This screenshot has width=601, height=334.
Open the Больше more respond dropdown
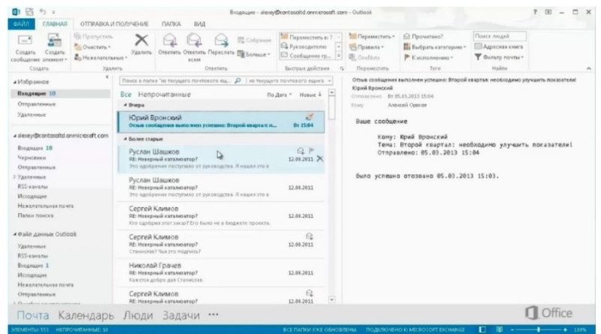pyautogui.click(x=254, y=54)
